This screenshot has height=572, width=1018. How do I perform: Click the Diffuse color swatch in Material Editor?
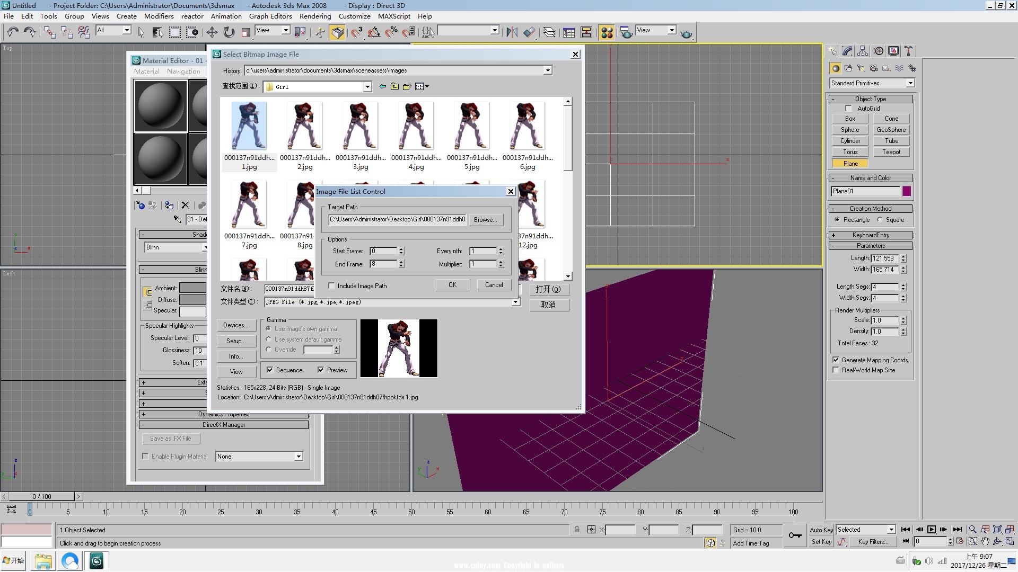pos(192,299)
